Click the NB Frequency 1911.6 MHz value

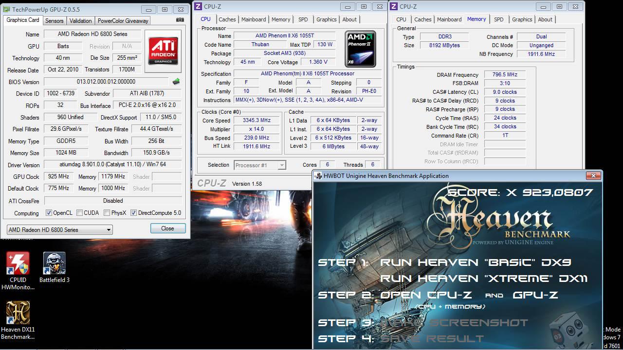pyautogui.click(x=541, y=54)
